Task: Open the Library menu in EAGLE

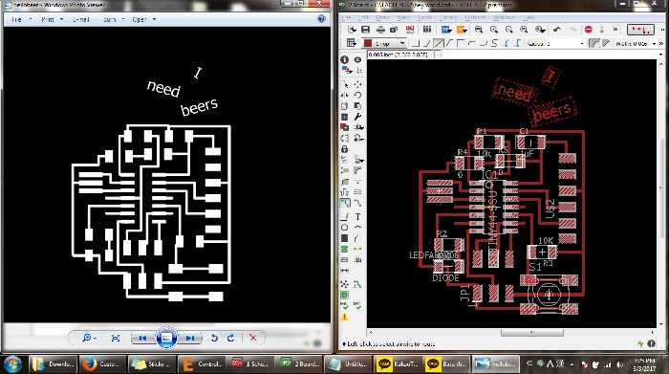Action: point(448,17)
